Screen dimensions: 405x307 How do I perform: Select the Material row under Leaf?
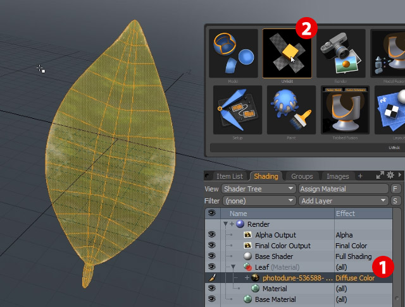click(299, 289)
